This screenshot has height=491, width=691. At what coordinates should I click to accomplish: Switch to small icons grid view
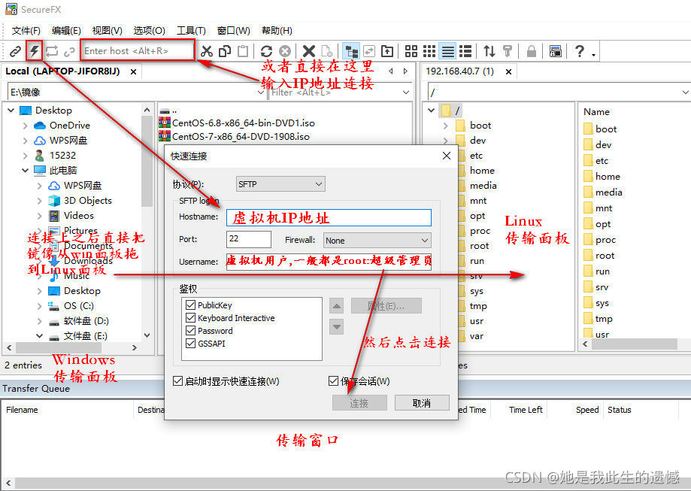(429, 51)
